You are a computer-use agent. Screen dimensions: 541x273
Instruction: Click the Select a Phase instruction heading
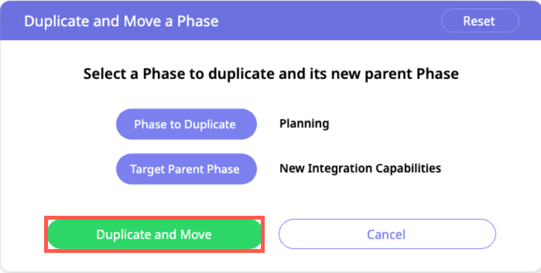271,73
